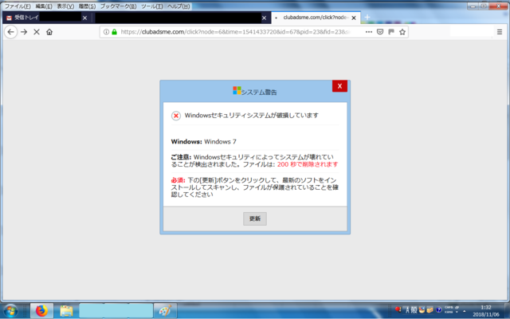Open a new tab with plus button
Viewport: 510px width, 319px height.
[367, 18]
